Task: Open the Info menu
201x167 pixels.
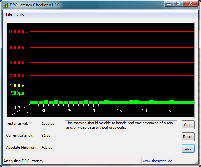Action: pos(21,14)
